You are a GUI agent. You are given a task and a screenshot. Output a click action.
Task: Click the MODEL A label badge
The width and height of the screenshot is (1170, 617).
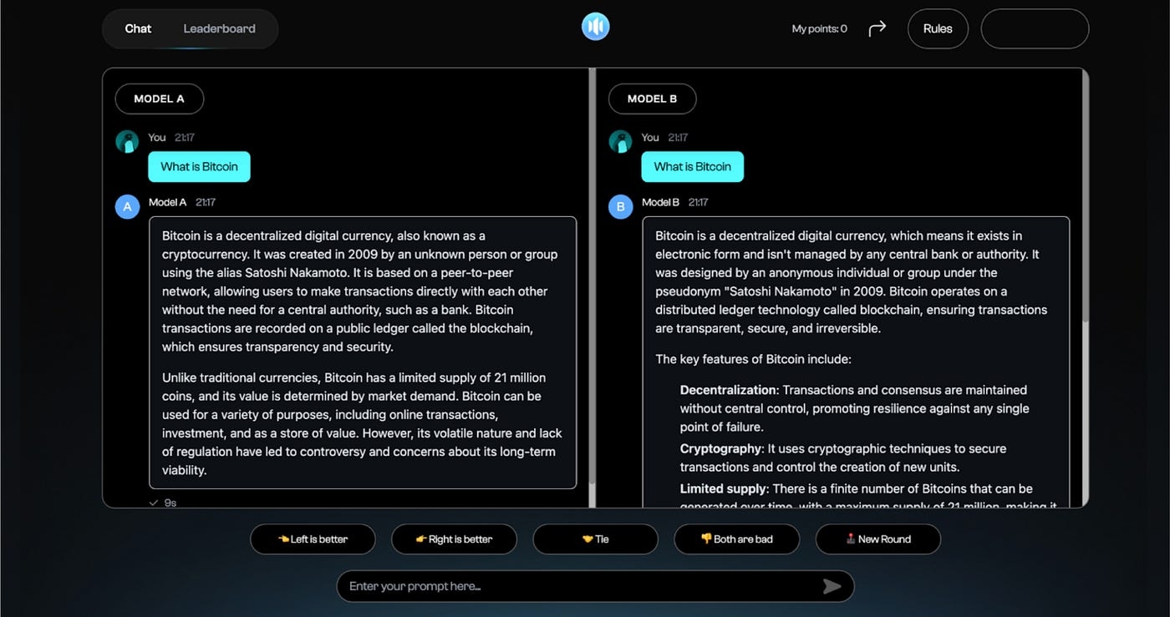[x=159, y=99]
